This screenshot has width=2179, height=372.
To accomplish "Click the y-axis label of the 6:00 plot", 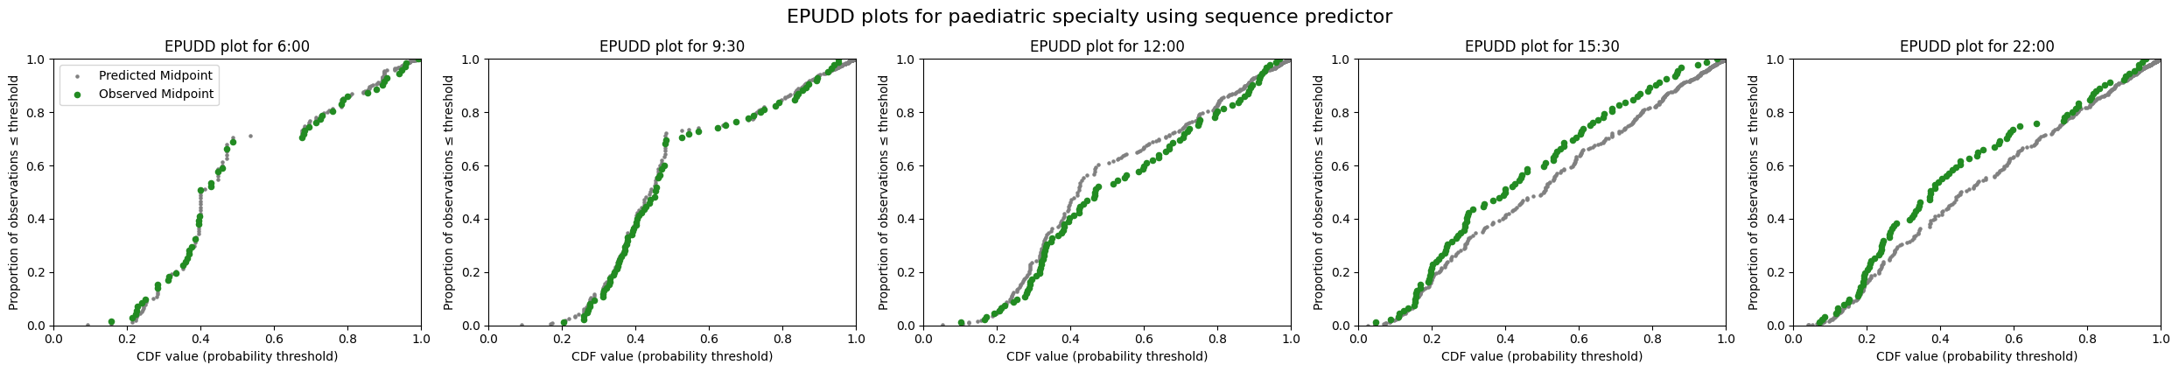I will [x=14, y=192].
